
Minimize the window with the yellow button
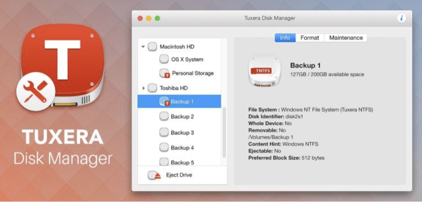[149, 19]
